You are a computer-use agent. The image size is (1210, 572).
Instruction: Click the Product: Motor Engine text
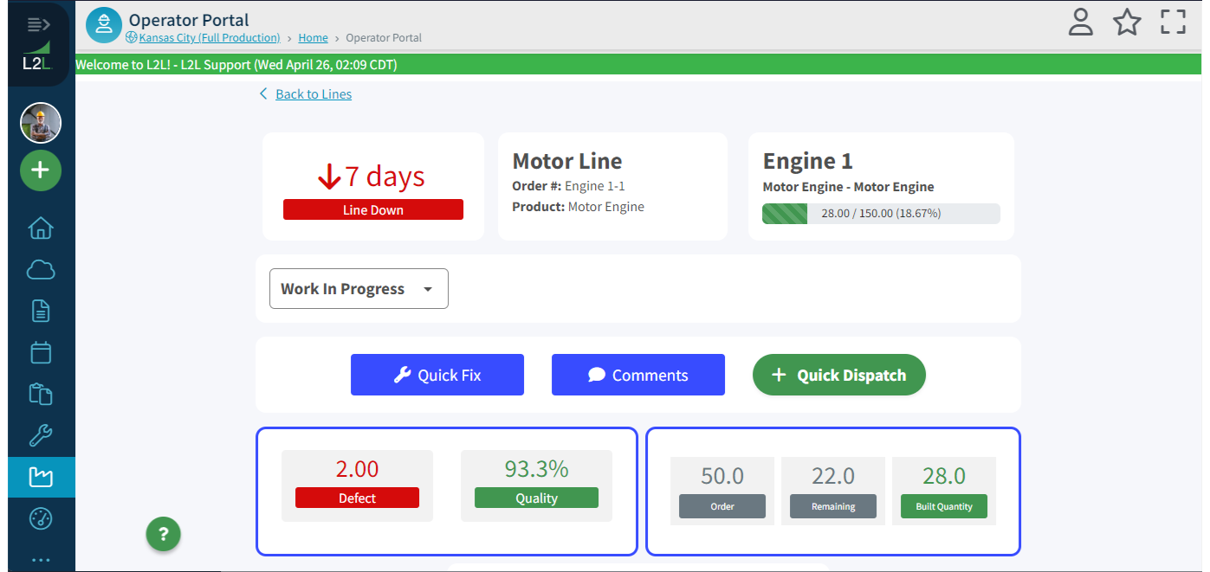click(578, 207)
